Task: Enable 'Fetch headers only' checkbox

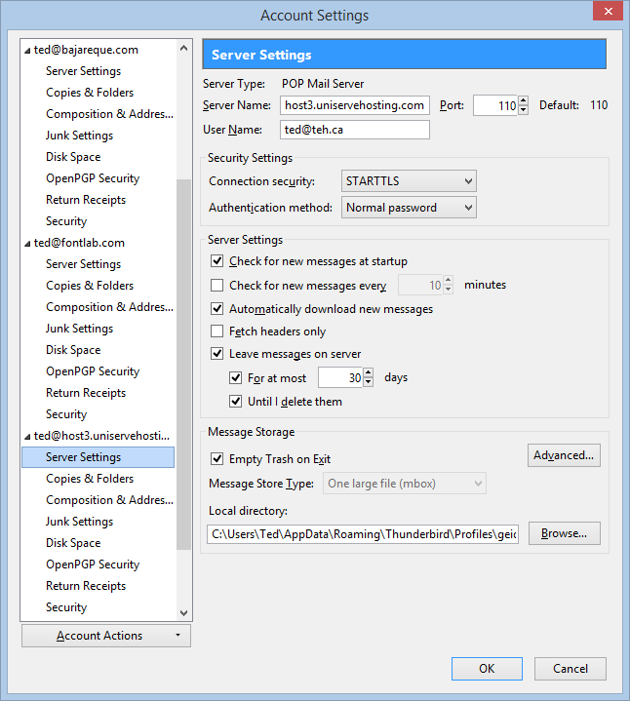Action: tap(217, 331)
